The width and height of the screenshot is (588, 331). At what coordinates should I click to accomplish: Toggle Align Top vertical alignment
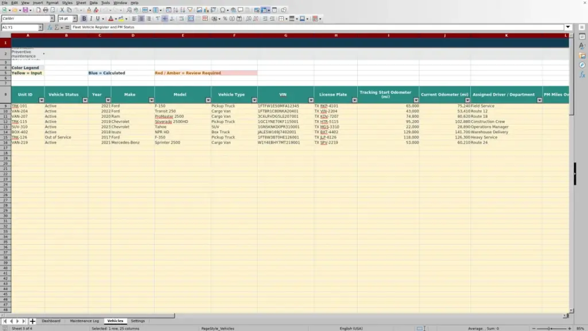pyautogui.click(x=158, y=18)
